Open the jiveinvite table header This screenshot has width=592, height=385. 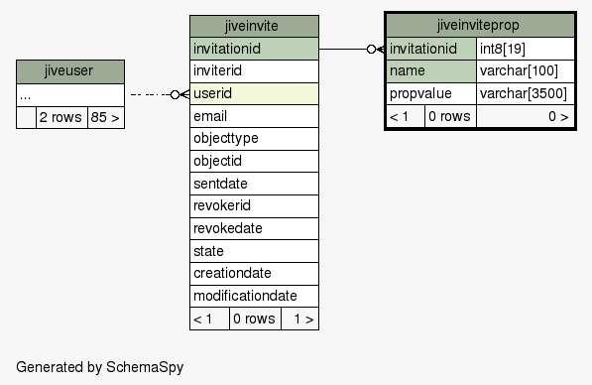[254, 26]
